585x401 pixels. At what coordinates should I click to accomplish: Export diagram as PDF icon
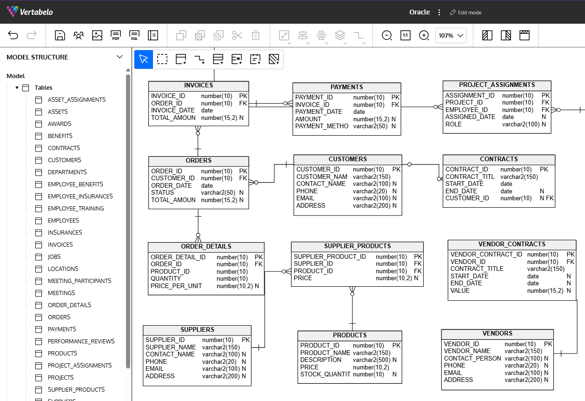coord(116,35)
